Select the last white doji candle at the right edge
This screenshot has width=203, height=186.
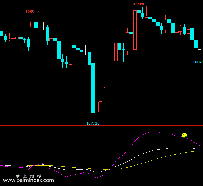[x=200, y=53]
